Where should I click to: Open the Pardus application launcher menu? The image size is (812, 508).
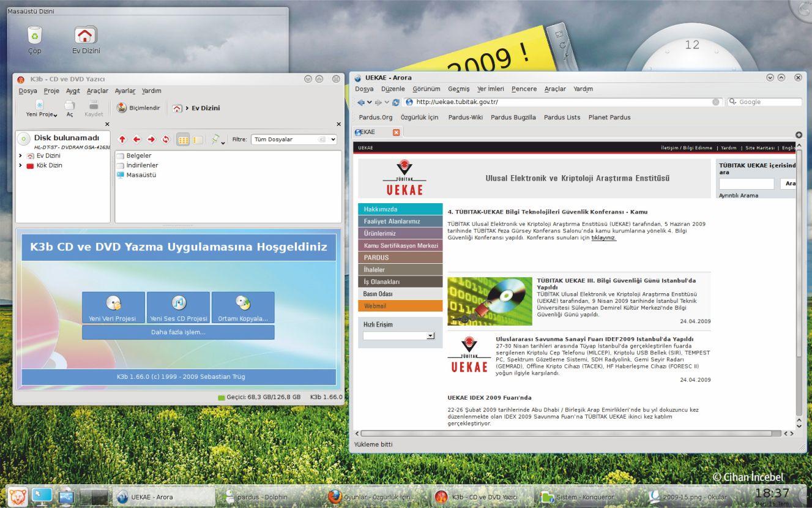17,496
